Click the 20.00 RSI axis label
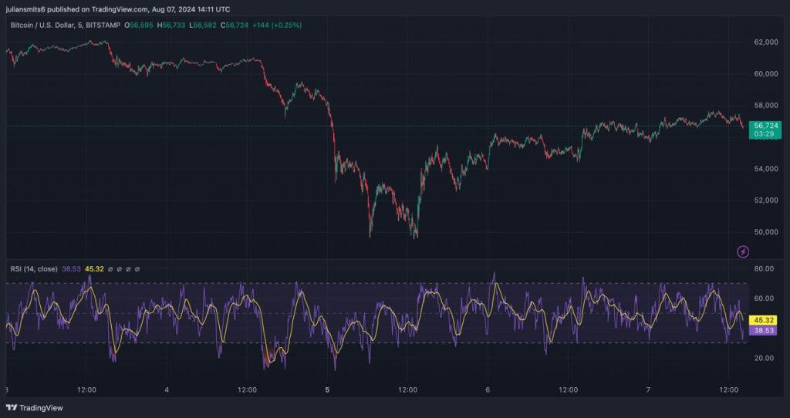790x418 pixels. [764, 359]
